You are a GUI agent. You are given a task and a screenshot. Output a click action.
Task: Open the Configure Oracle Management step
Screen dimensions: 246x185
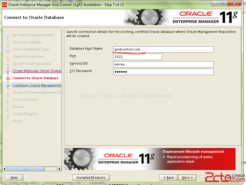pos(37,85)
